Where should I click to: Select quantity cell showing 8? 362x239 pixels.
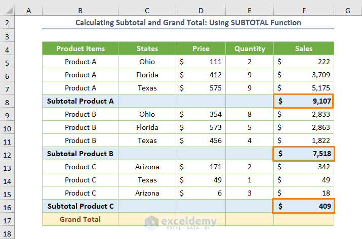click(250, 114)
